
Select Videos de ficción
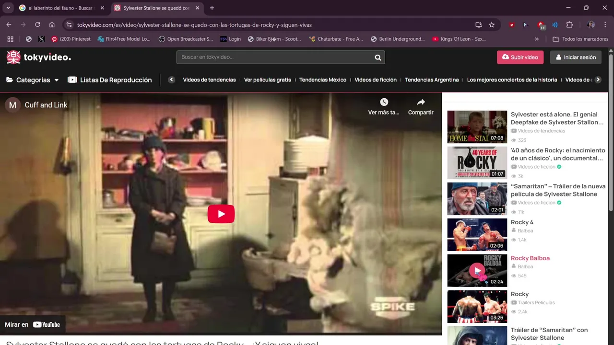[x=376, y=80]
